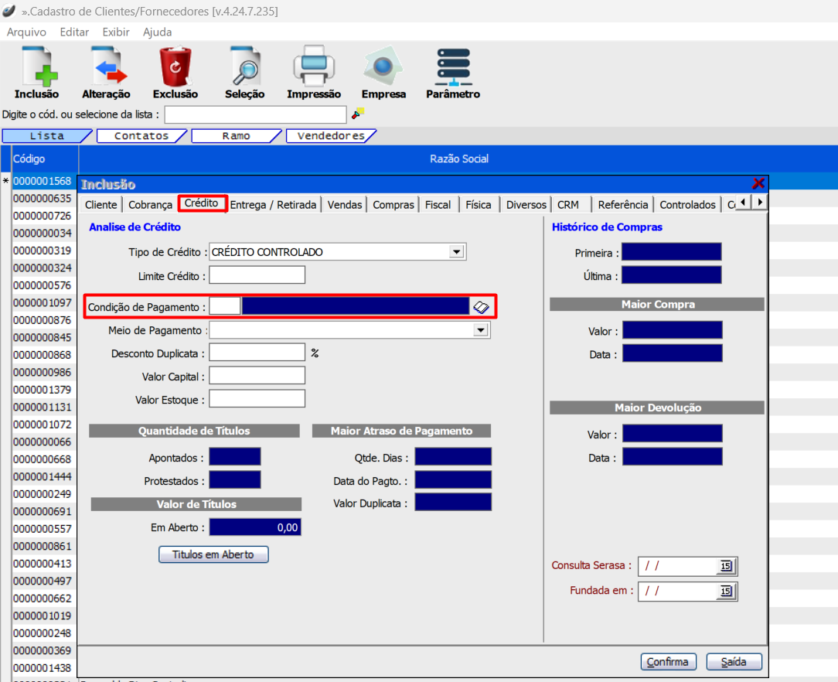
Task: Click the Limite Crédito input field
Action: pyautogui.click(x=257, y=275)
